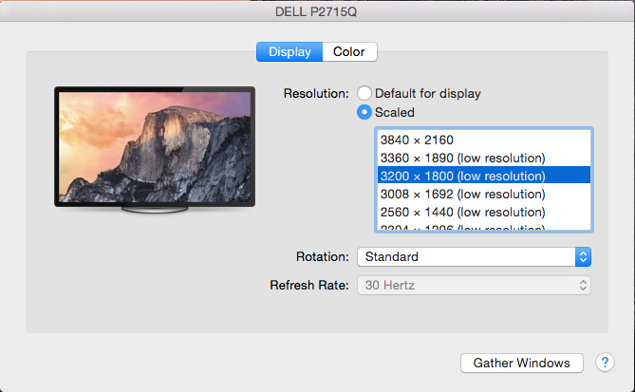Viewport: 635px width, 392px height.
Task: Switch to the Display tab
Action: pyautogui.click(x=289, y=52)
